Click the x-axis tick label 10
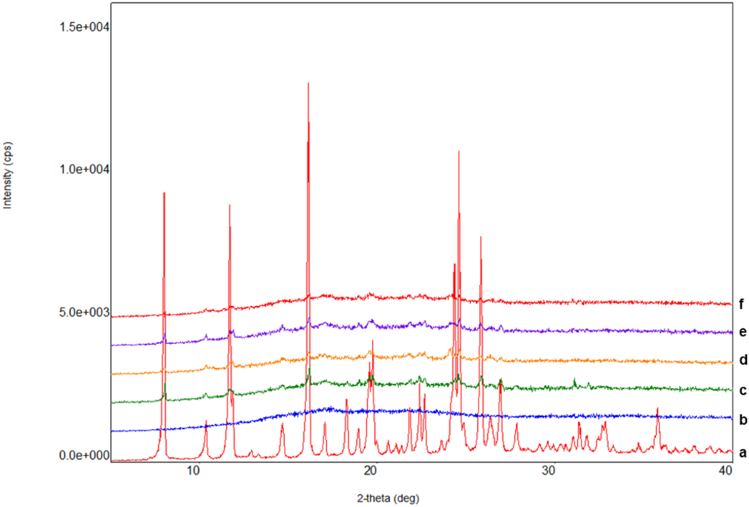The width and height of the screenshot is (749, 507). click(192, 470)
